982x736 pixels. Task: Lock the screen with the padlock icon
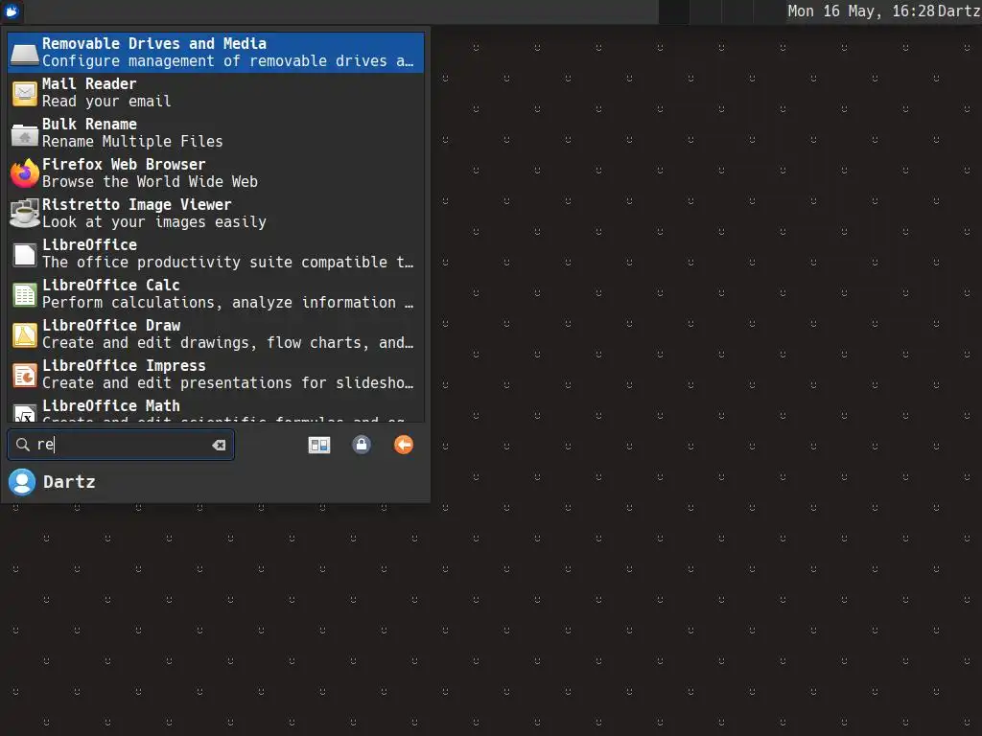click(362, 445)
